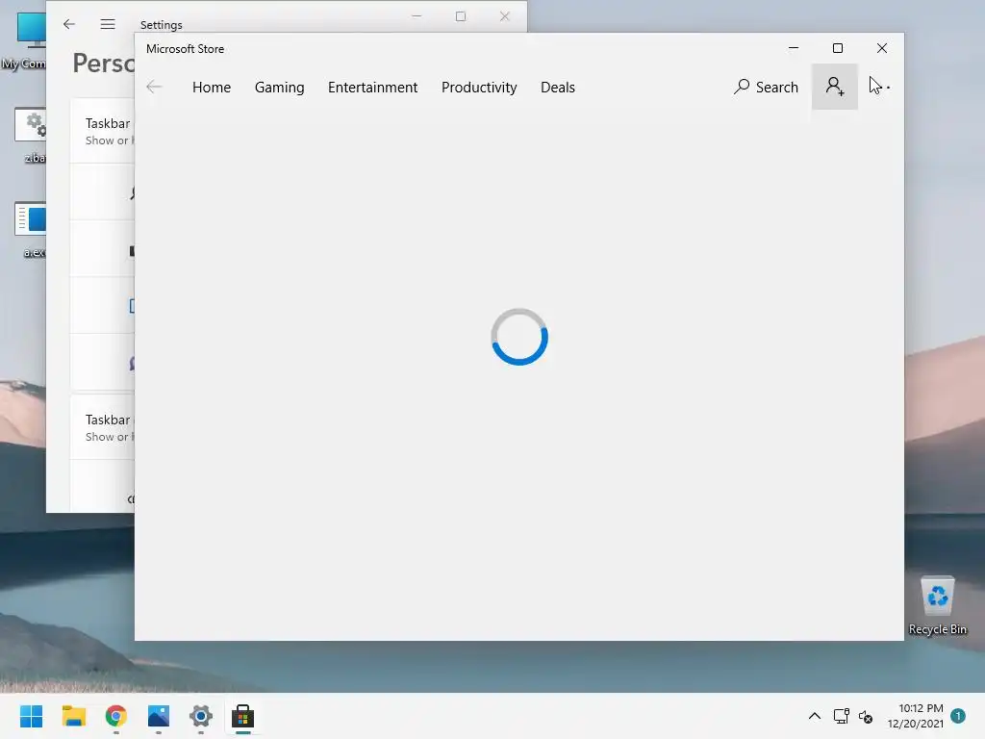Screen dimensions: 985x739
Task: Open the Photos app on the taskbar
Action: tap(159, 716)
